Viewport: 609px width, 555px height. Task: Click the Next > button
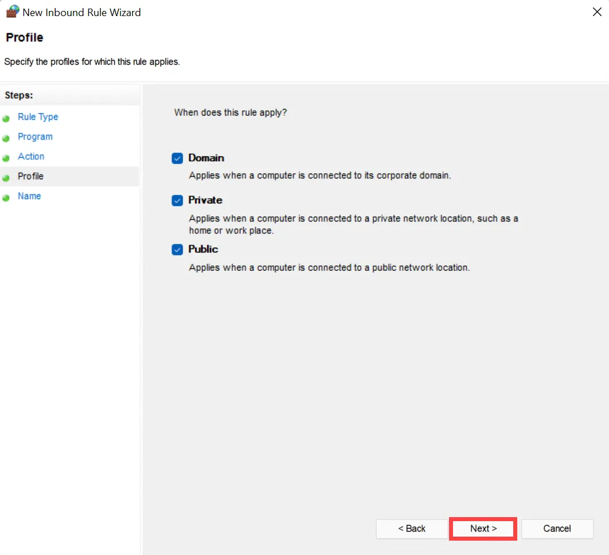483,529
